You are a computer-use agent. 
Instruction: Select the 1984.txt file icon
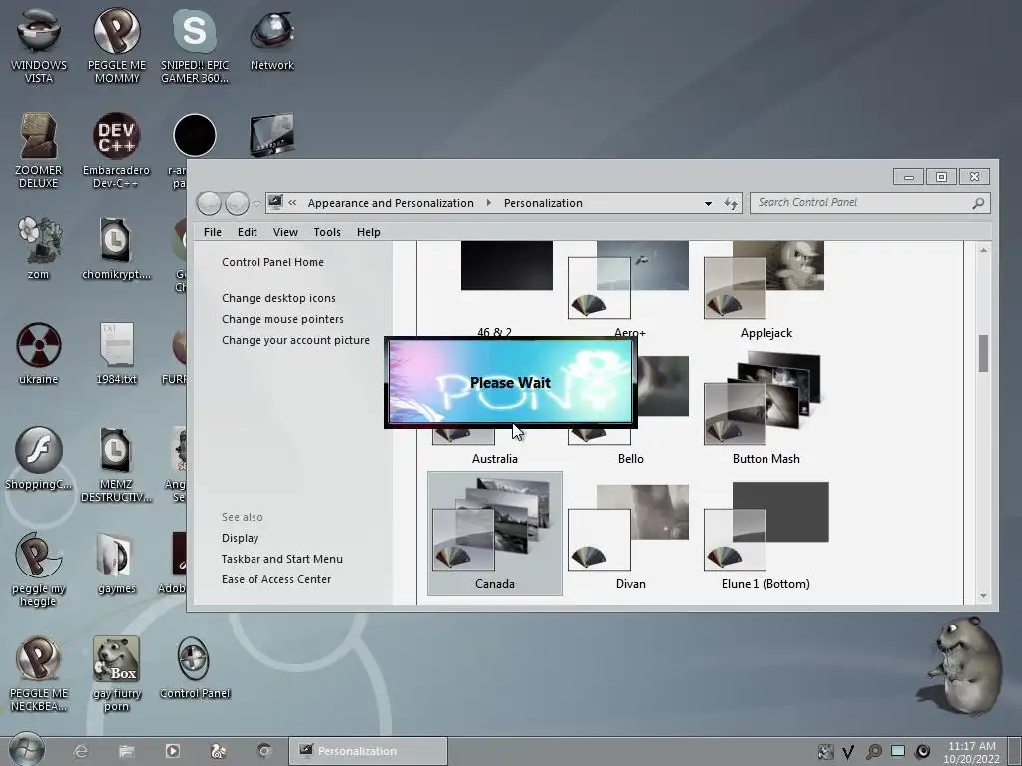117,353
